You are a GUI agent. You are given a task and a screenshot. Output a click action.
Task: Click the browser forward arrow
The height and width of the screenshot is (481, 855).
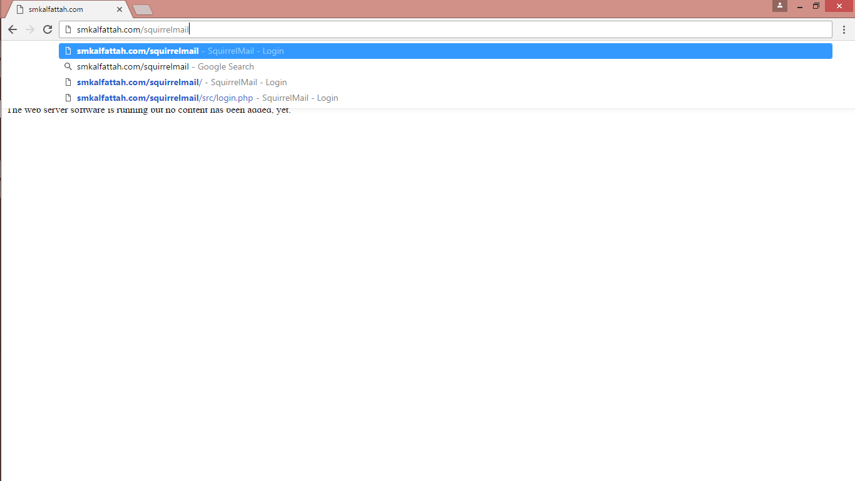30,29
